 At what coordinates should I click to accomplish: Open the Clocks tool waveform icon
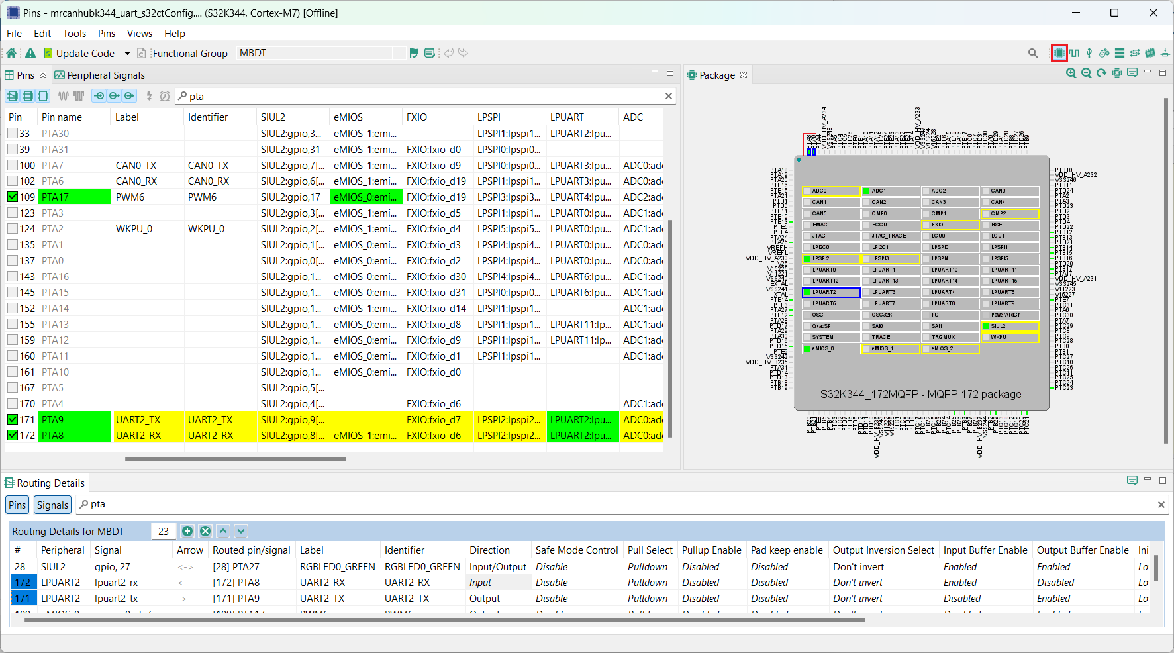coord(1074,53)
